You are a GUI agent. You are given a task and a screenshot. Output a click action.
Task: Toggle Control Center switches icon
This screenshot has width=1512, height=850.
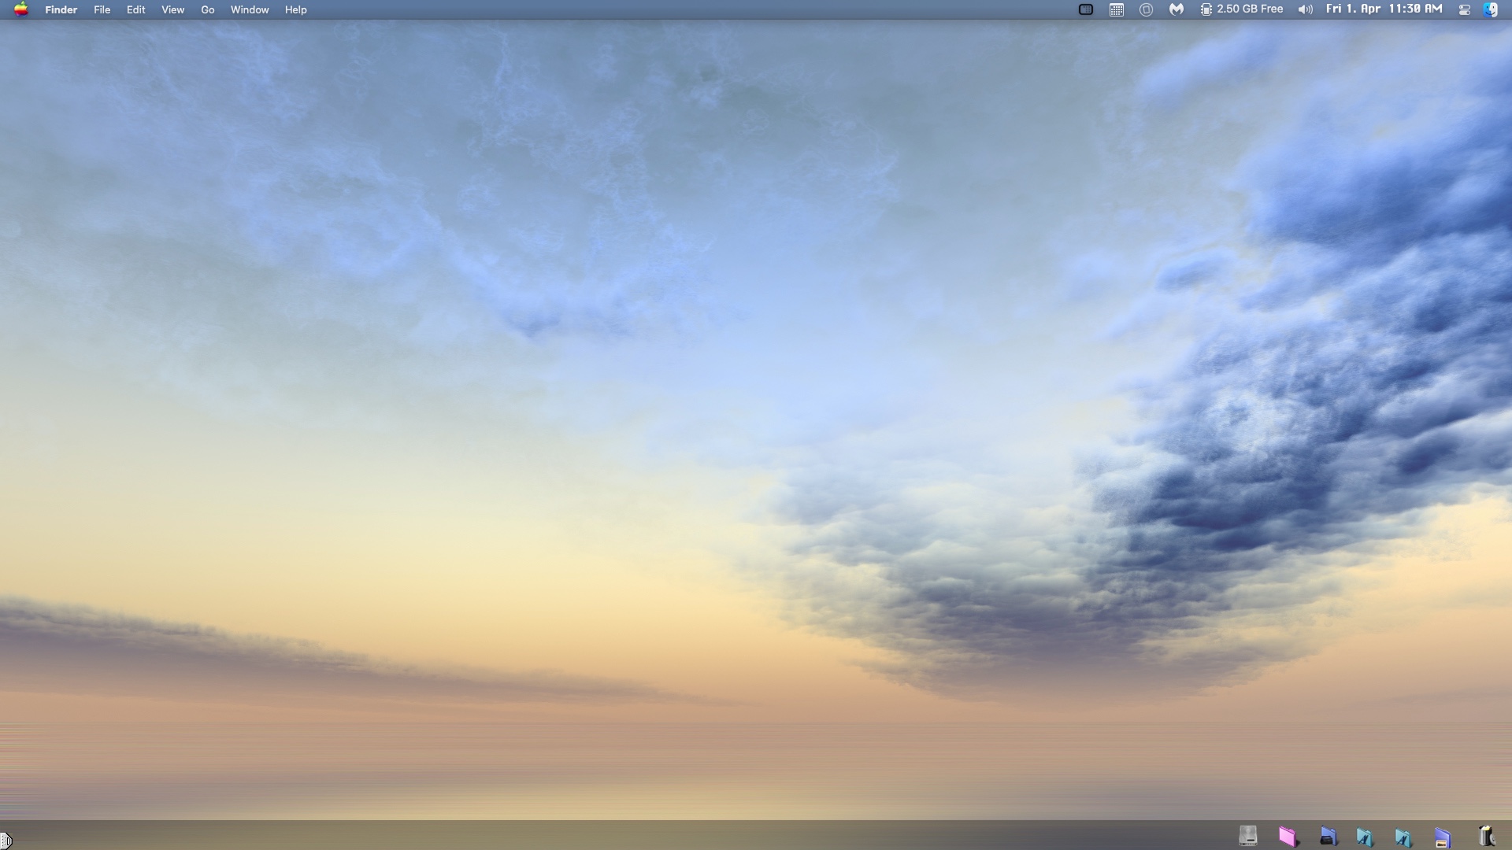1464,9
